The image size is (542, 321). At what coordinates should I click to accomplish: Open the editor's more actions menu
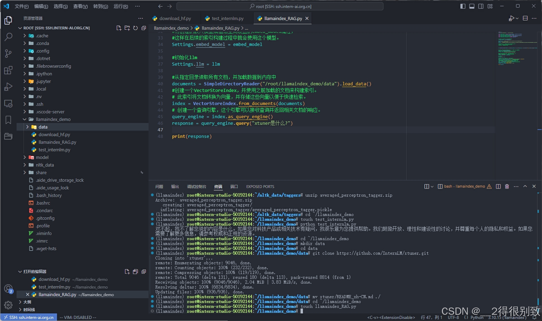click(x=534, y=18)
